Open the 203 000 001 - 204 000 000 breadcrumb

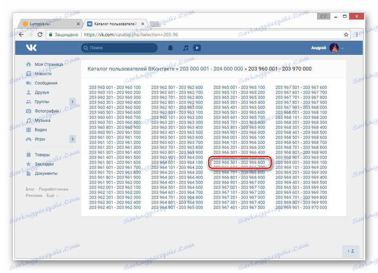coord(211,69)
